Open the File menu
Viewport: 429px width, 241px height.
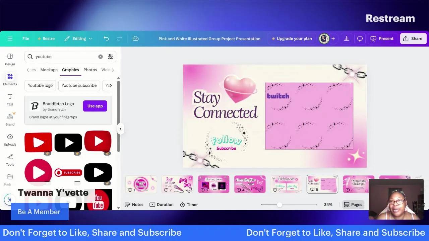(x=26, y=38)
